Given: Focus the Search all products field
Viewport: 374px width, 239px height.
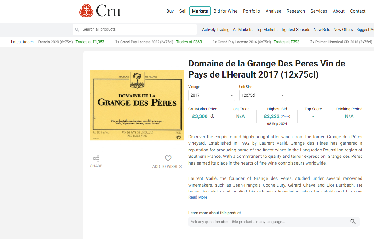Looking at the screenshot, I should 135,29.
